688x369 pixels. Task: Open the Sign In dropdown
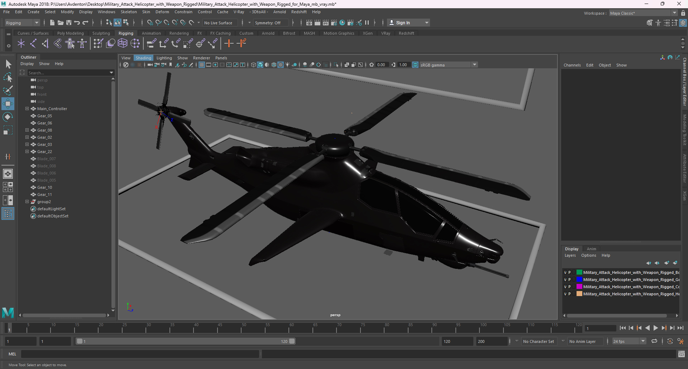click(x=408, y=23)
